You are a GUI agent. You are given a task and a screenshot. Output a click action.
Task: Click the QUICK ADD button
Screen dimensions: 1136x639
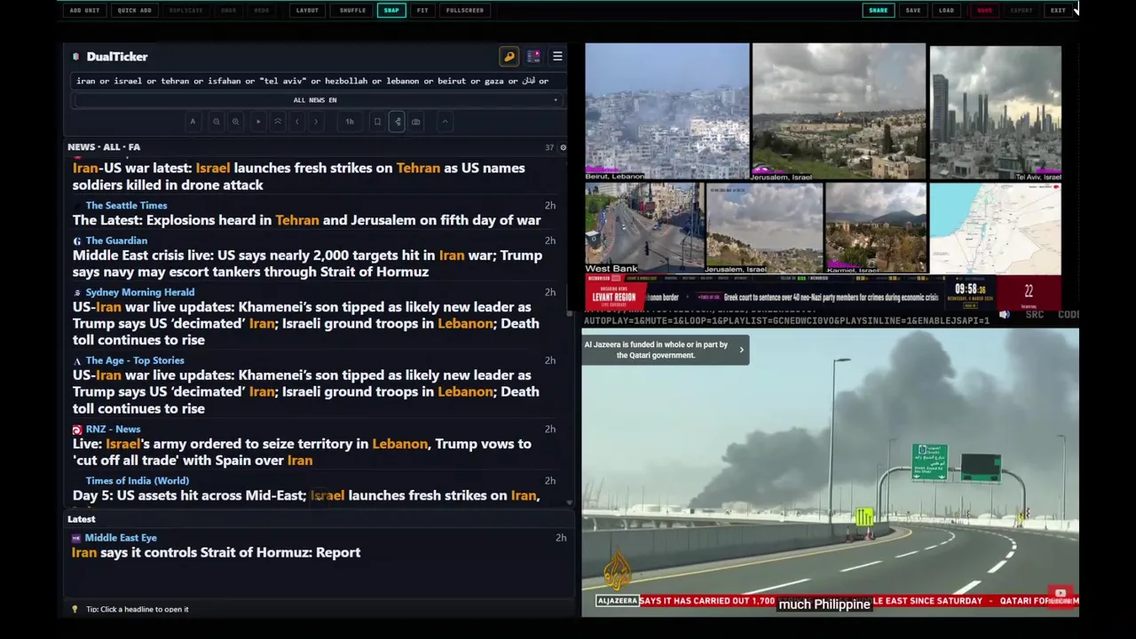(x=135, y=11)
